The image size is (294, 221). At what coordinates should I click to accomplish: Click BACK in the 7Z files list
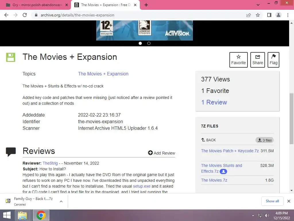pyautogui.click(x=208, y=140)
